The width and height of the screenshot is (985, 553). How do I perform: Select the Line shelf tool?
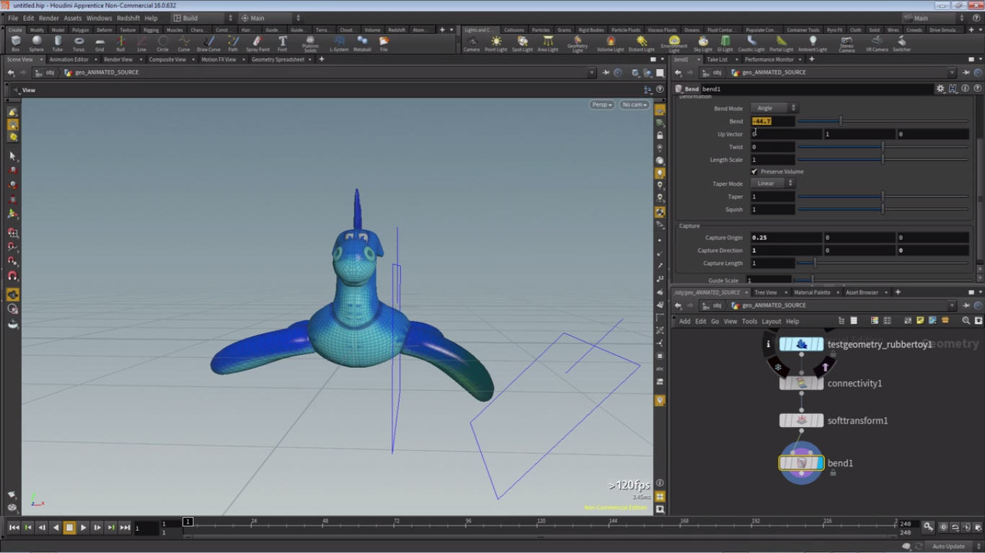141,43
